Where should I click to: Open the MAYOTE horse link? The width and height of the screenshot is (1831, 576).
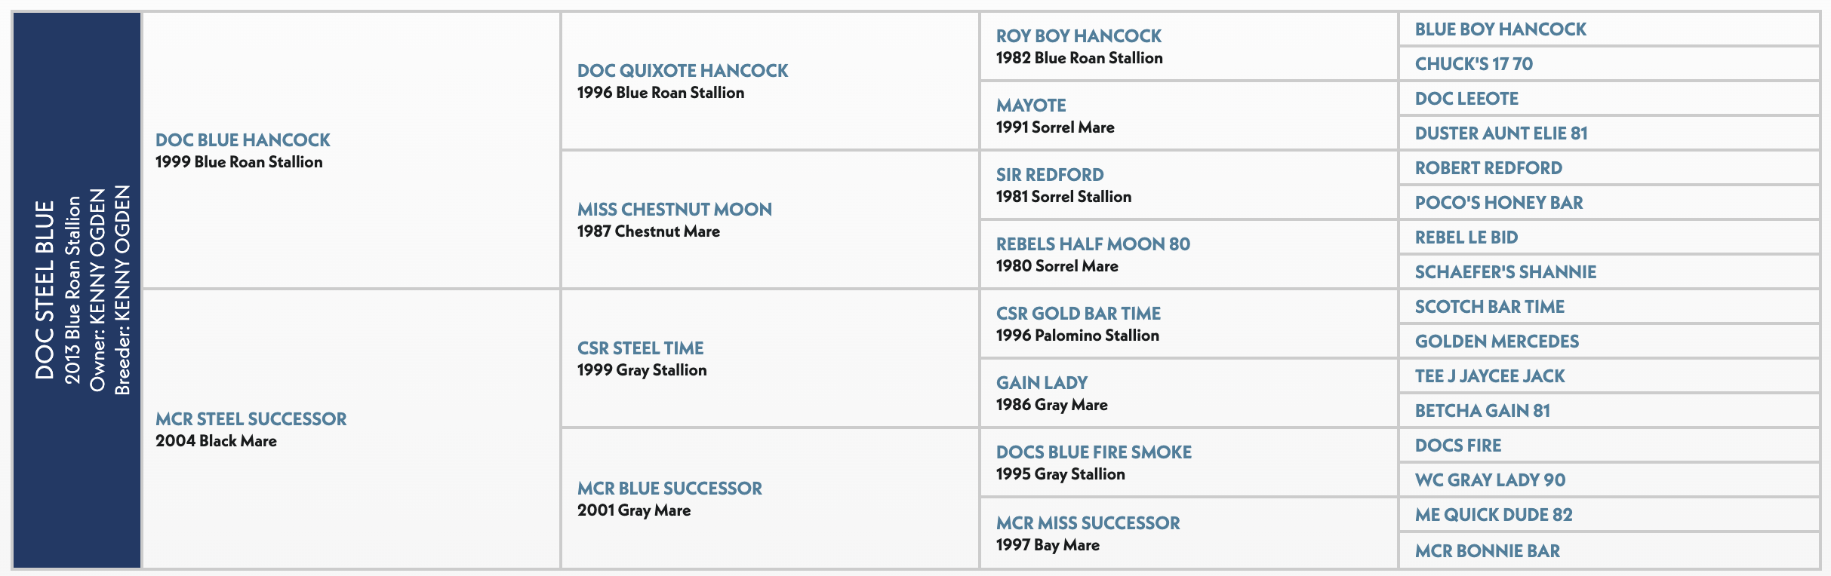(x=1030, y=106)
